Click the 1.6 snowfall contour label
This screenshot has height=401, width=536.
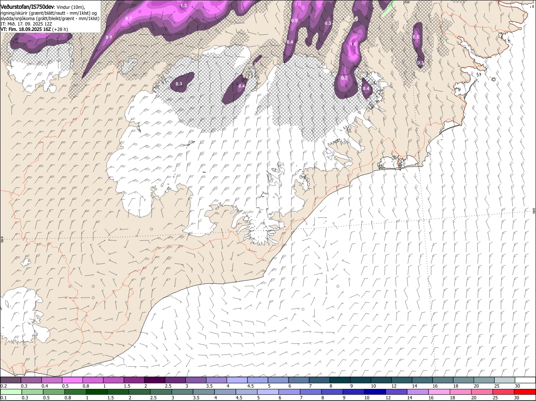coord(353,44)
